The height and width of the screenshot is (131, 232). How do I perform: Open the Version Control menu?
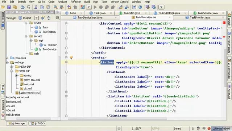pyautogui.click(x=120, y=2)
